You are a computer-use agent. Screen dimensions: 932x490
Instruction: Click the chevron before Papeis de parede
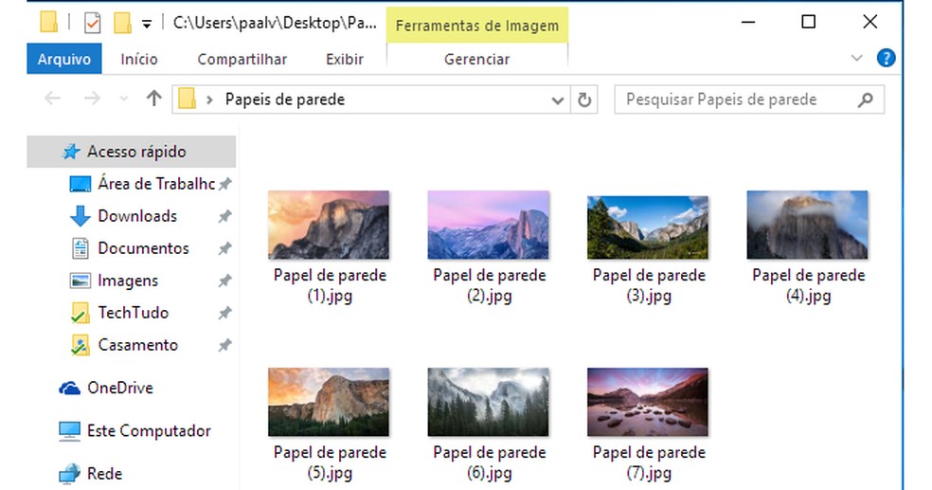point(209,100)
